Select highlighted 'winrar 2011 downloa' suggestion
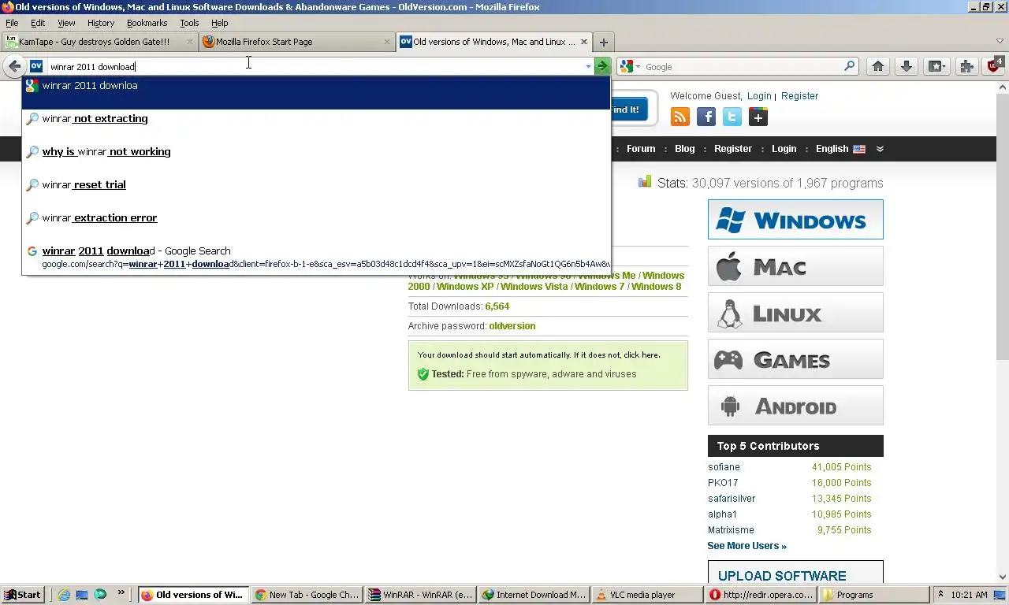 coord(316,93)
